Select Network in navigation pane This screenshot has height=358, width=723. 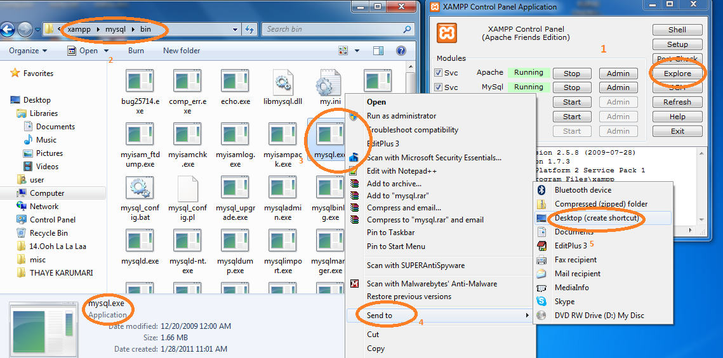[44, 206]
